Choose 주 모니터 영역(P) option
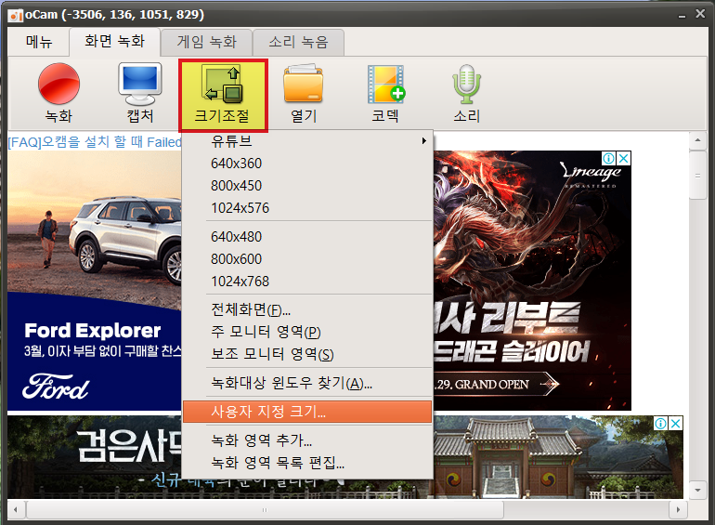 point(307,332)
